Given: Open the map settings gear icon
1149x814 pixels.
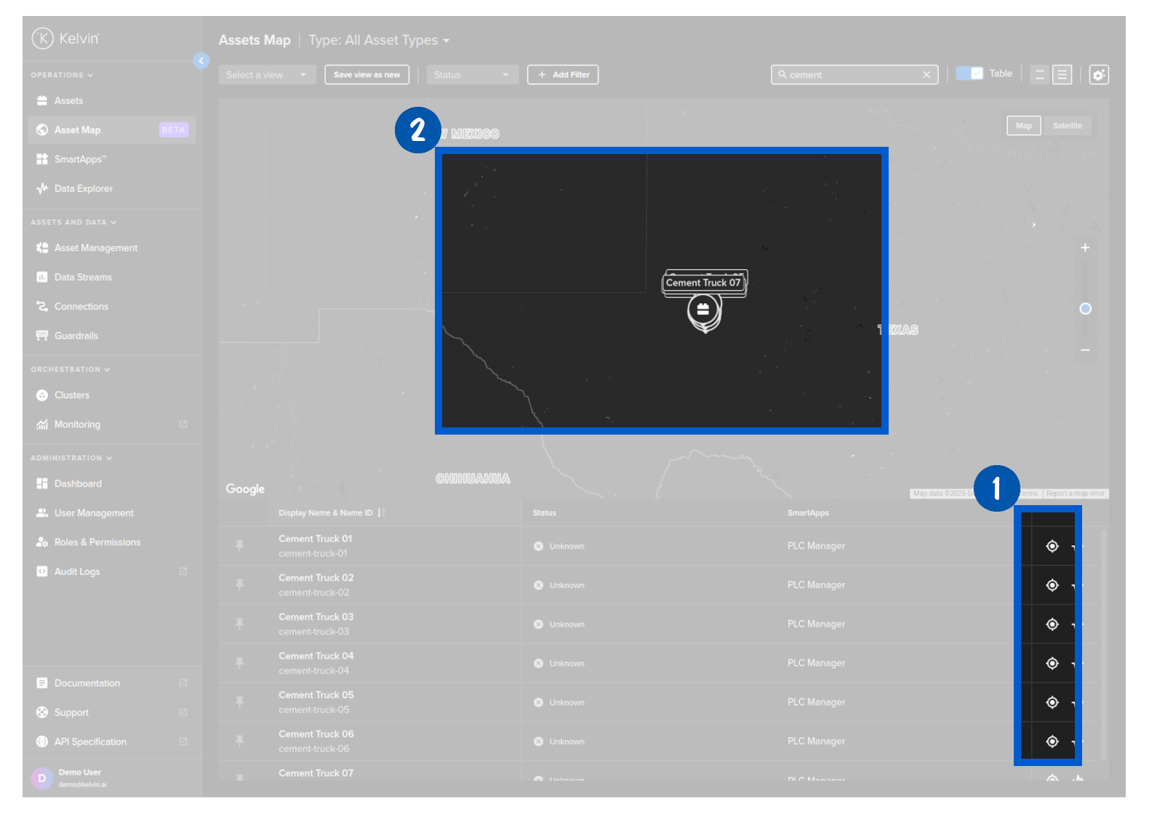Looking at the screenshot, I should [1098, 75].
